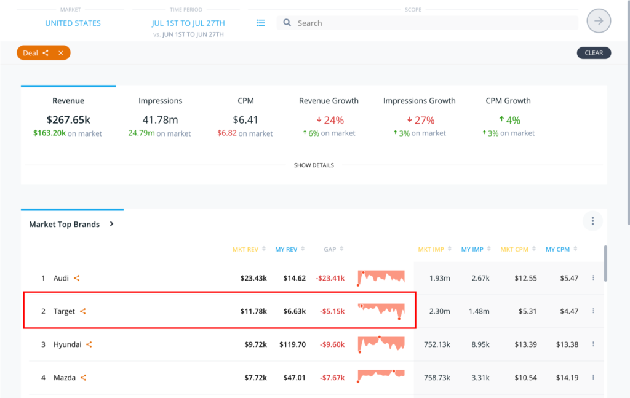The height and width of the screenshot is (398, 630).
Task: Click the Target revenue trend sparkline
Action: 381,311
